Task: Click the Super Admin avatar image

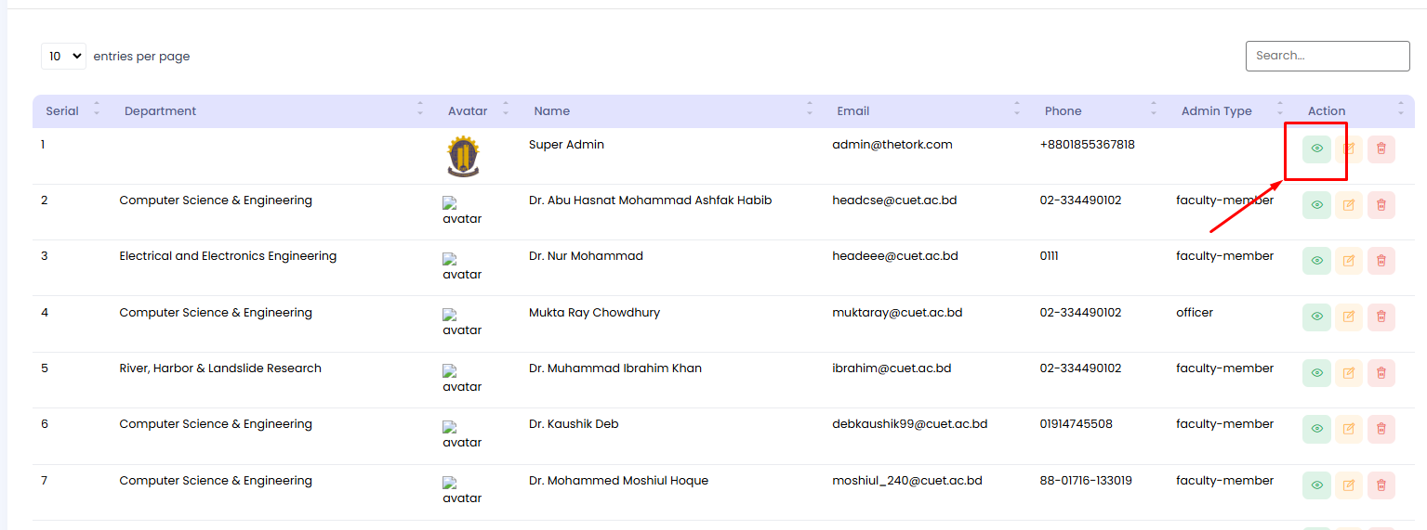Action: (x=462, y=157)
